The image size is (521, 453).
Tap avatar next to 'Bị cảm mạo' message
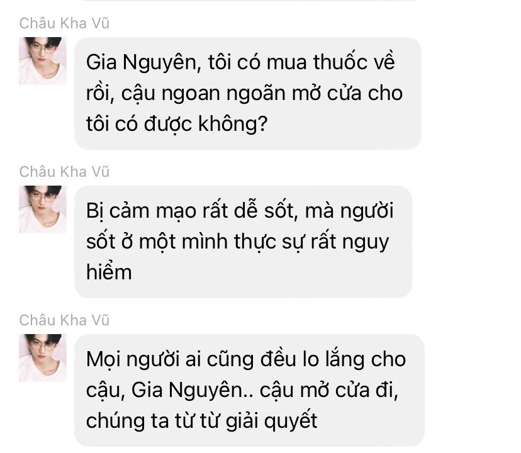point(43,210)
